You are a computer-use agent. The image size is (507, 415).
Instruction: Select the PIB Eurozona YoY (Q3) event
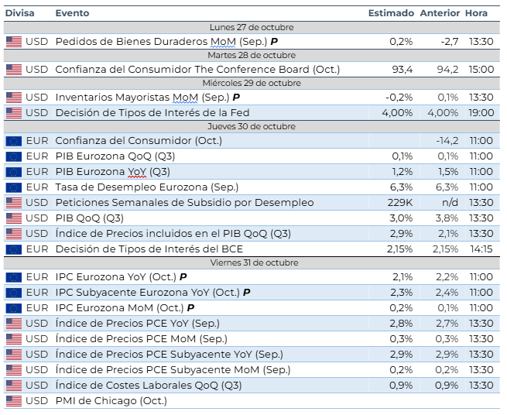[113, 172]
